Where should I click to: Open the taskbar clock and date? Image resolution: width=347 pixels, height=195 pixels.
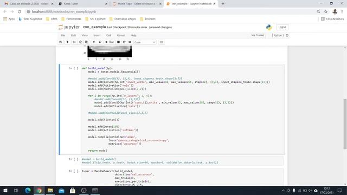point(326,190)
